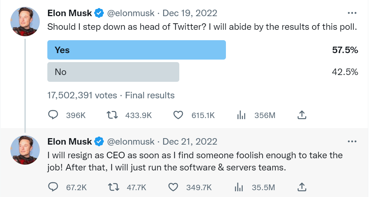Share the poll tweet
The width and height of the screenshot is (369, 197).
click(x=302, y=115)
